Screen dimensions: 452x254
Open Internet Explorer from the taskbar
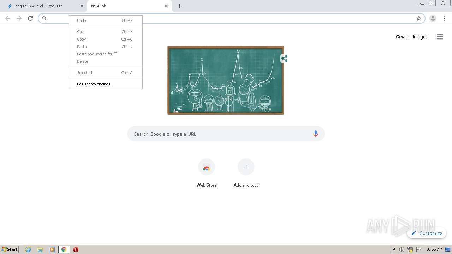tap(28, 249)
